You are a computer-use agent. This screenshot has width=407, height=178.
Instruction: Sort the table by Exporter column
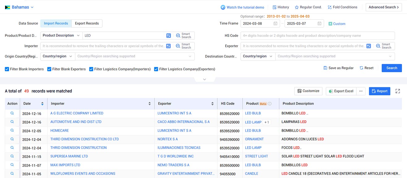click(212, 104)
